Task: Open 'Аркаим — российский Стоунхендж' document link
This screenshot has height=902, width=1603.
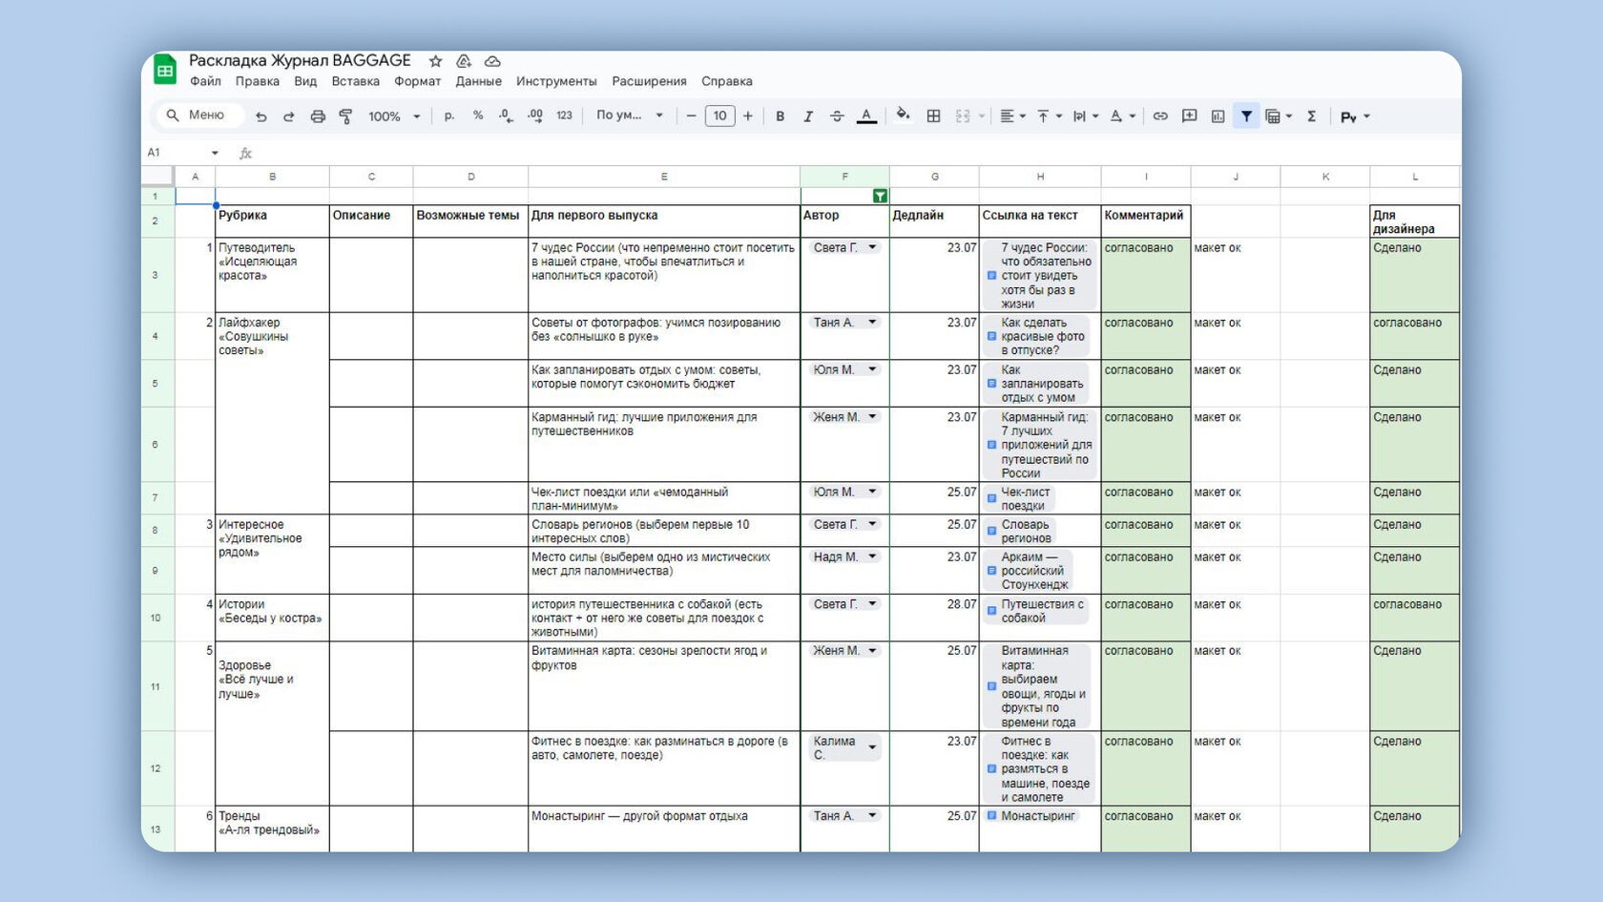Action: point(1028,571)
